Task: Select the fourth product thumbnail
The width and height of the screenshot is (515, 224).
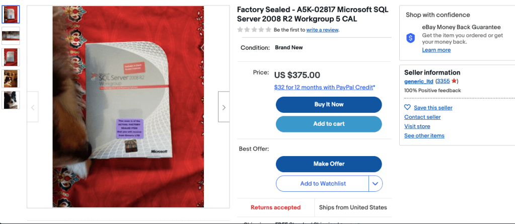Action: pyautogui.click(x=11, y=79)
